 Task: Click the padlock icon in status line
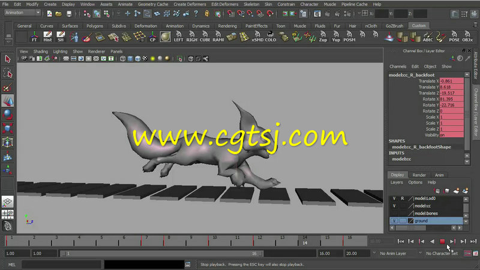(x=207, y=14)
